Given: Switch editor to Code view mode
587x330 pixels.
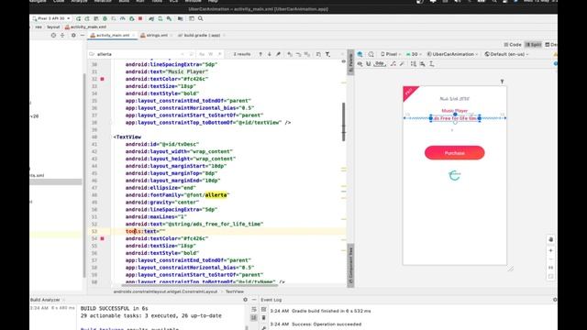Looking at the screenshot, I should click(513, 45).
